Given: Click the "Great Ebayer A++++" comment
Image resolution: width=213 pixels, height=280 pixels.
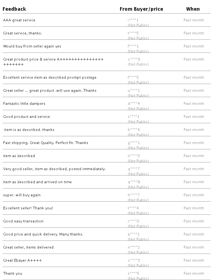Looking at the screenshot, I should click(x=22, y=261).
